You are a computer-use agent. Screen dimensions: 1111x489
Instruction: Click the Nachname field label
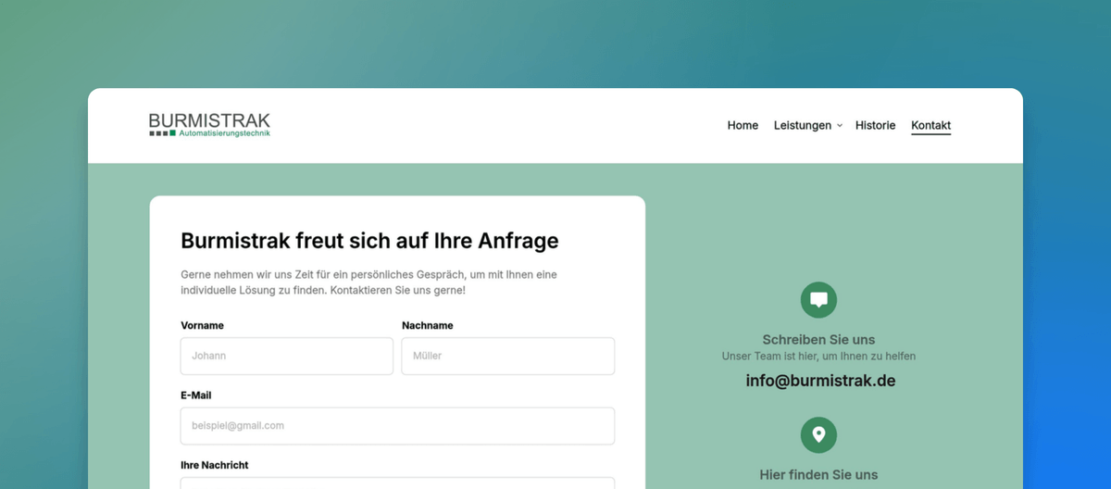point(428,325)
